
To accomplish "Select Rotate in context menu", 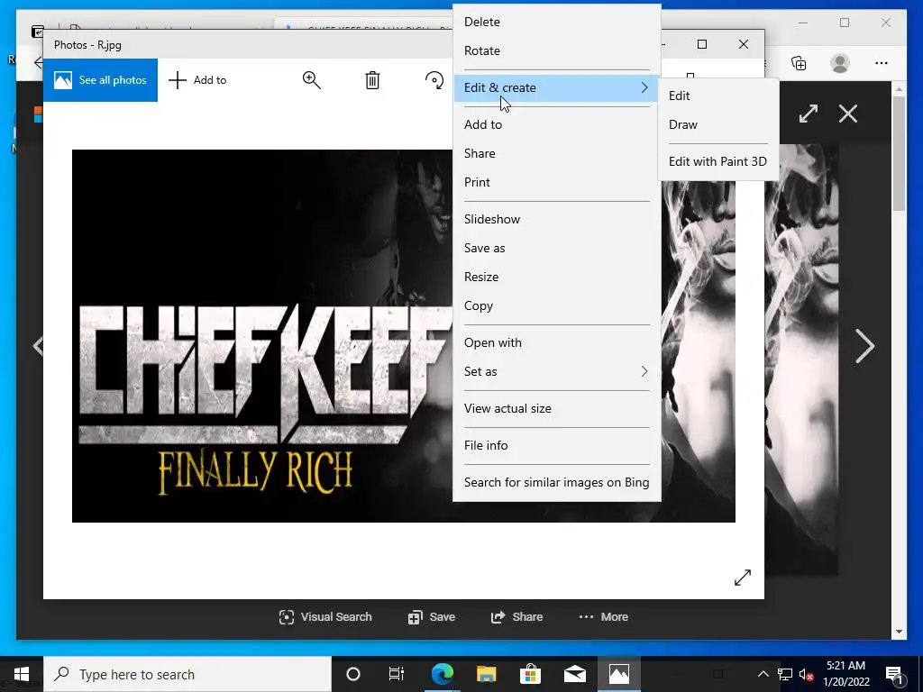I will [556, 50].
